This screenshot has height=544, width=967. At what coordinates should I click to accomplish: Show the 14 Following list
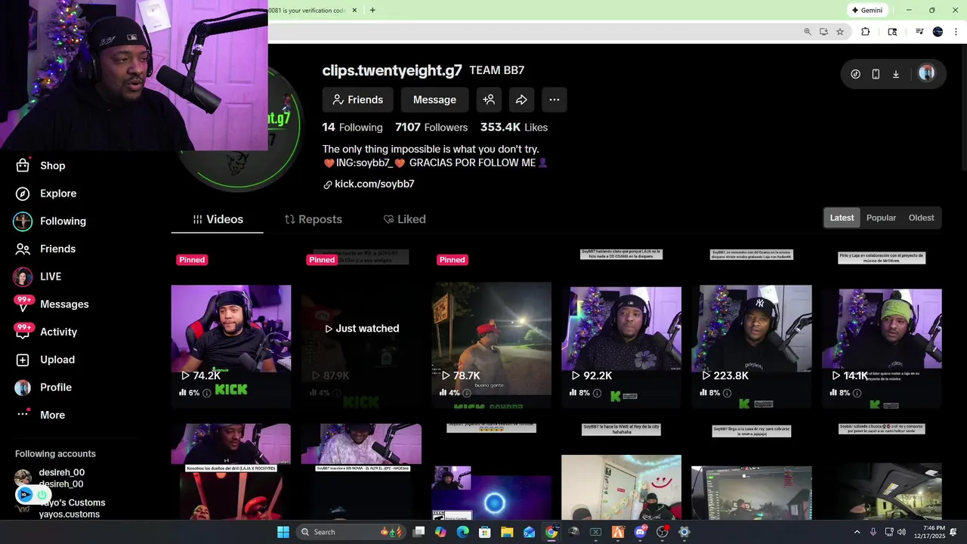pos(353,128)
